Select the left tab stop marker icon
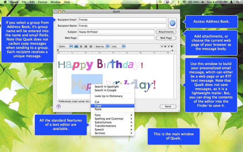243x152 pixels. 162,47
